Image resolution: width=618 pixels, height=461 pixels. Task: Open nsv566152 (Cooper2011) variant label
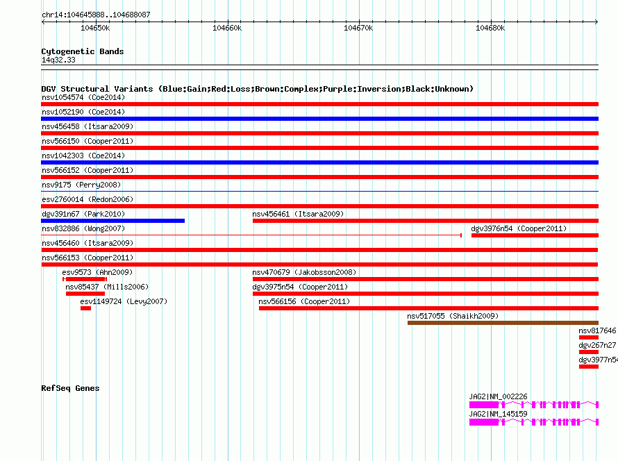[87, 170]
